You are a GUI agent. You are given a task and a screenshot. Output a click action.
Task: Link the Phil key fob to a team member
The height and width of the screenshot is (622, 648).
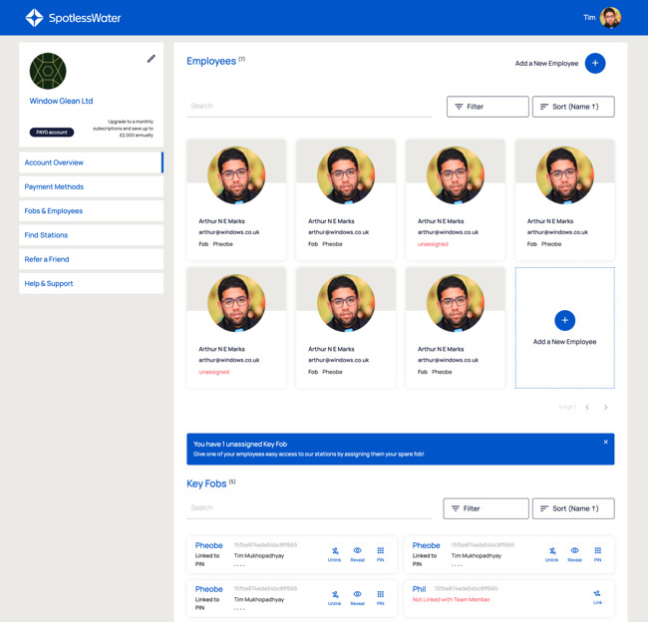coord(597,596)
